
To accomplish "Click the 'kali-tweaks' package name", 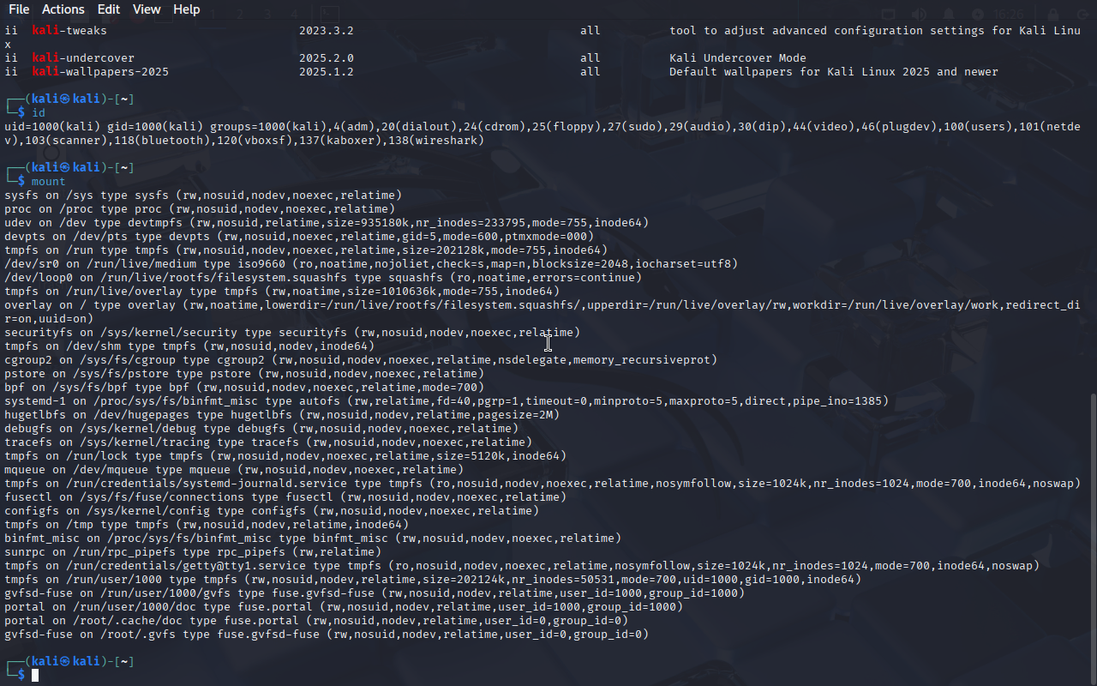I will point(69,30).
